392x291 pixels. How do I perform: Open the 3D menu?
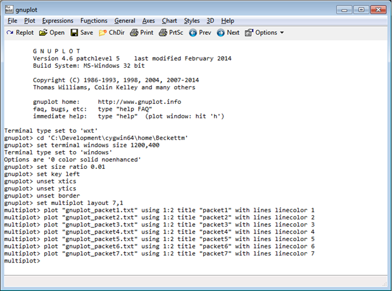(x=210, y=21)
